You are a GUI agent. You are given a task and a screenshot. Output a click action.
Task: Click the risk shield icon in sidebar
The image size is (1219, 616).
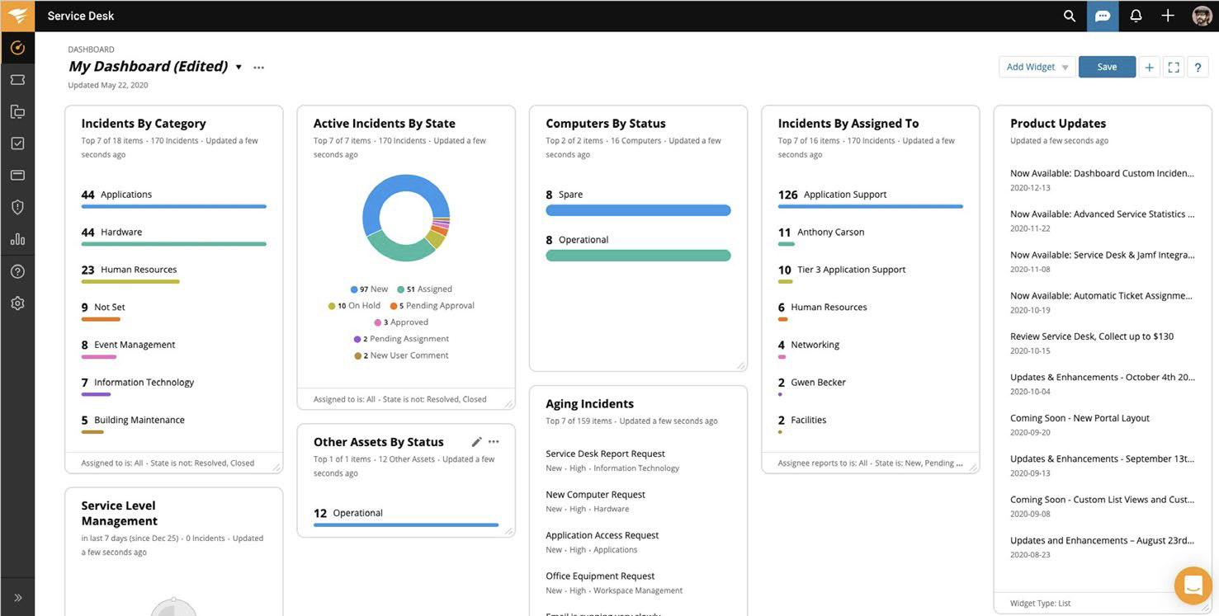pos(17,207)
